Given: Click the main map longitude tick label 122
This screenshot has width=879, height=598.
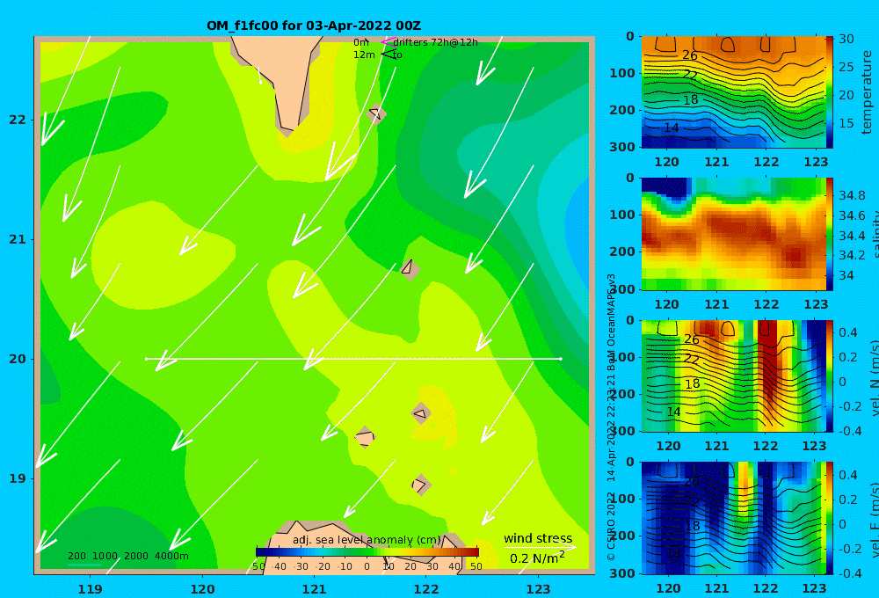Looking at the screenshot, I should pos(426,589).
